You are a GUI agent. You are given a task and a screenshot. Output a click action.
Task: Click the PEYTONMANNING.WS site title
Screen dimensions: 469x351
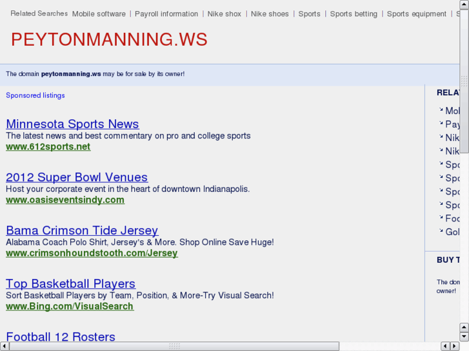pos(109,39)
